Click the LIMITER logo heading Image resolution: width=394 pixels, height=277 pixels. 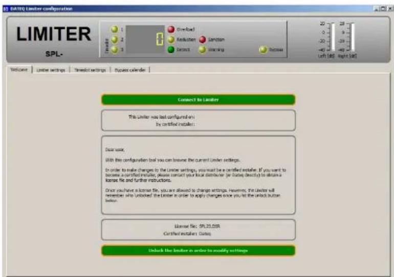(x=54, y=34)
